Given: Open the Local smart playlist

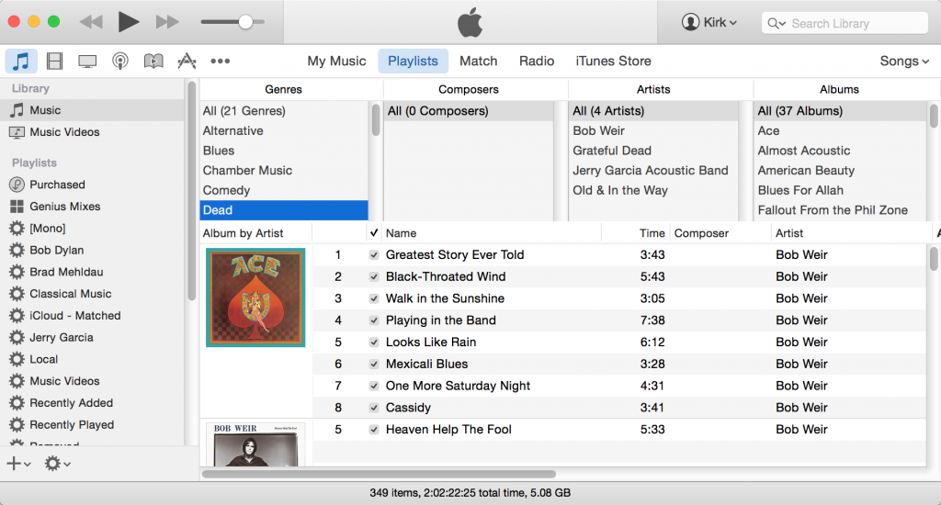Looking at the screenshot, I should (93, 359).
